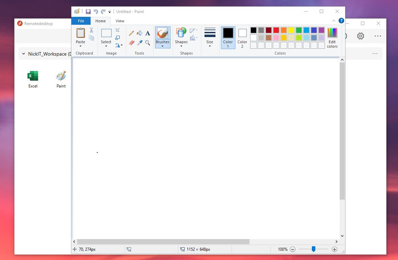Click the vertical scrollbar down arrow
This screenshot has width=398, height=260.
[342, 236]
